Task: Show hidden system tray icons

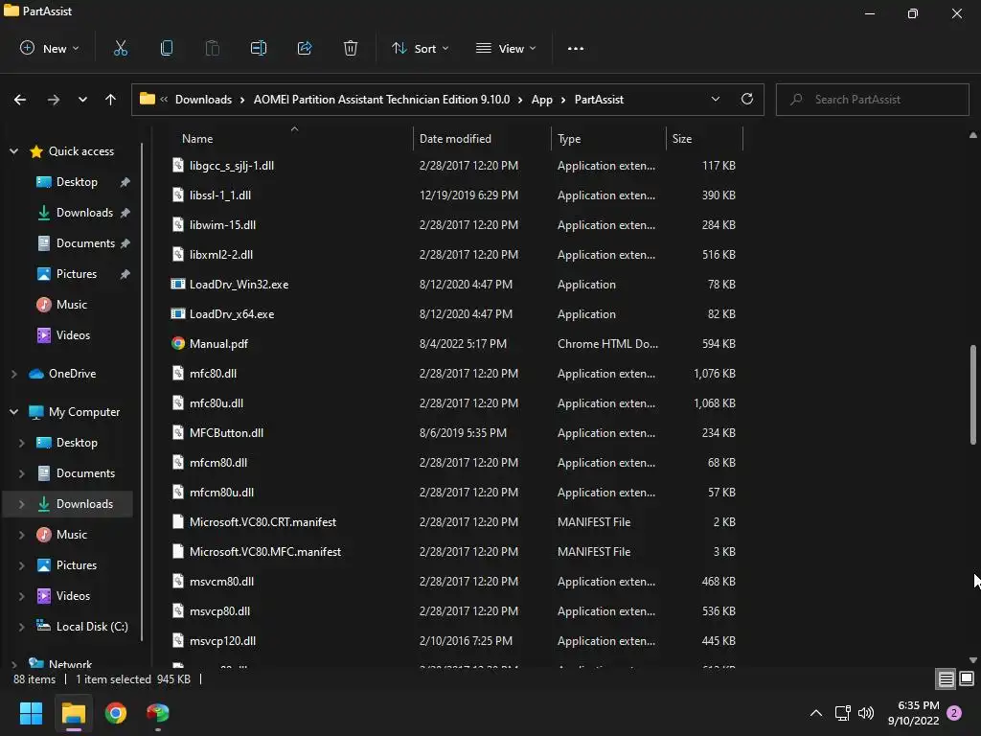Action: [x=816, y=713]
